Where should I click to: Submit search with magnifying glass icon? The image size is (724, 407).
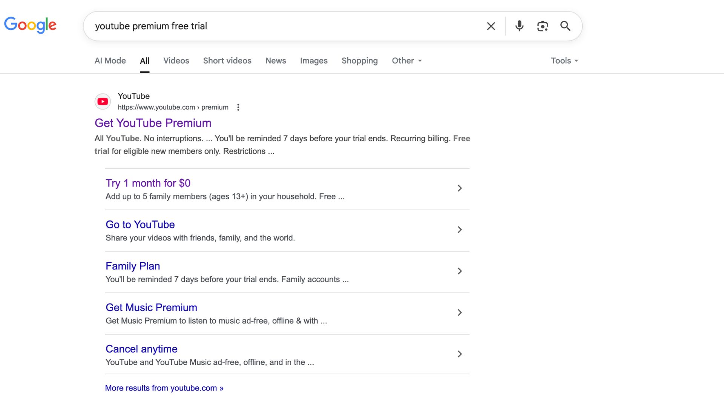[565, 26]
